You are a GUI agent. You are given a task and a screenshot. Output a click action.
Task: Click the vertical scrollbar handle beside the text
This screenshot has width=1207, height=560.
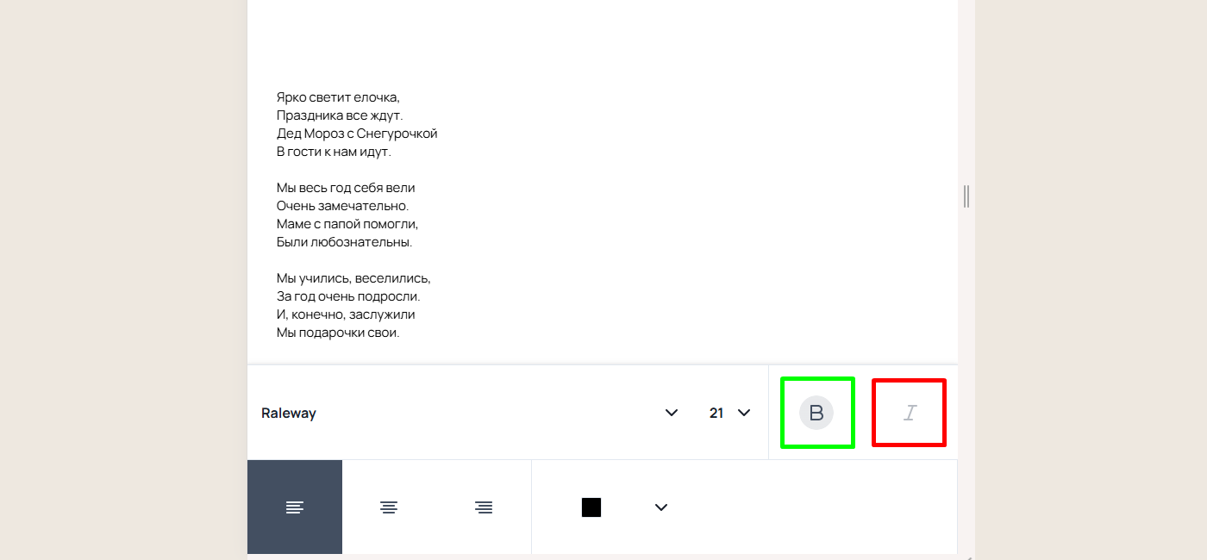click(x=966, y=196)
